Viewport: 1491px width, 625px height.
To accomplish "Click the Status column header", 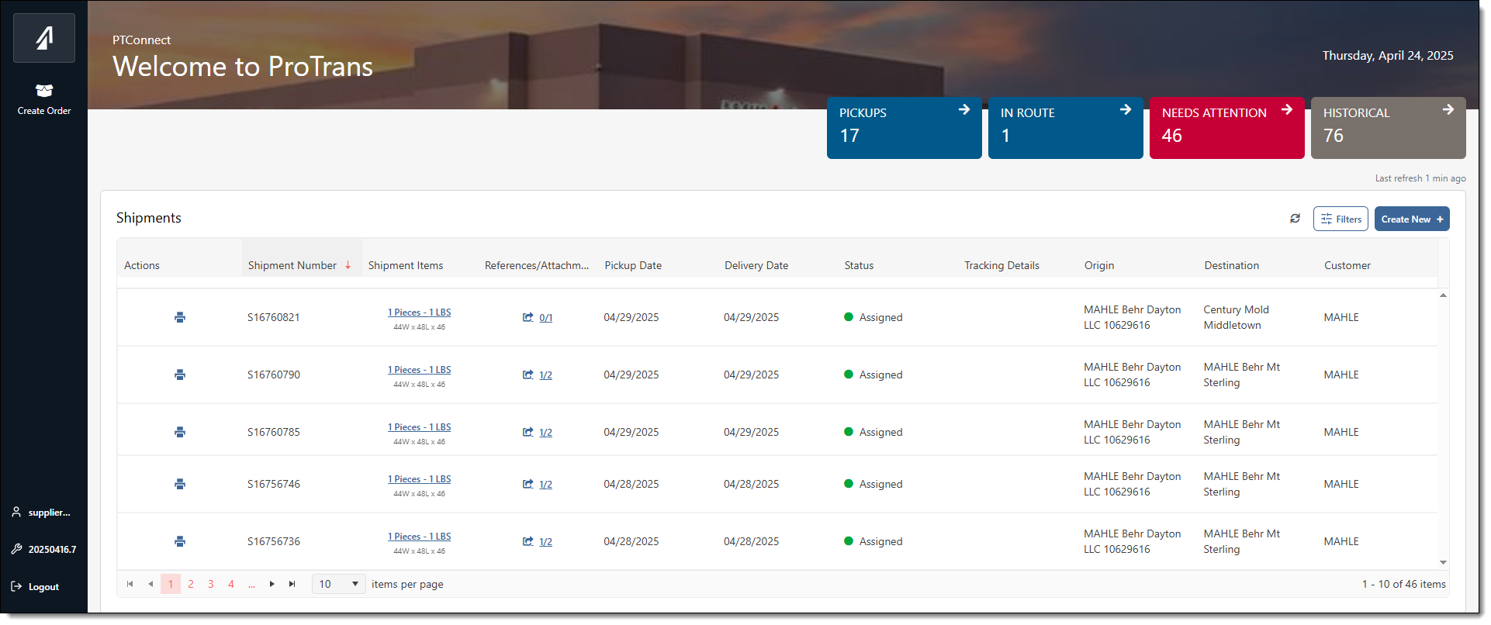I will point(859,265).
